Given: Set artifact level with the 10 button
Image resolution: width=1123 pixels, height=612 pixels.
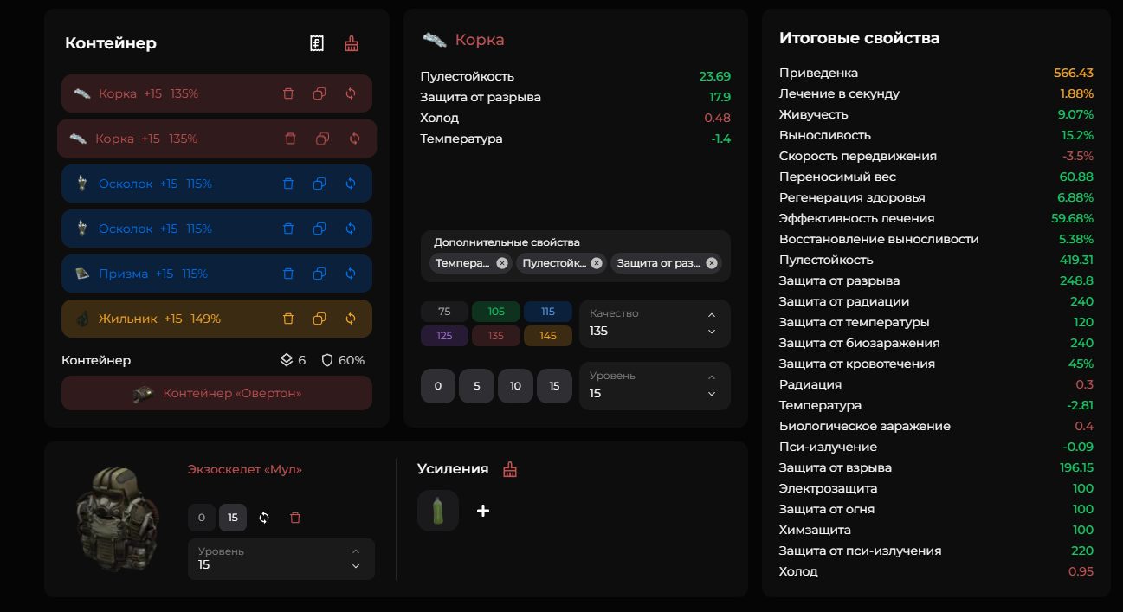Looking at the screenshot, I should coord(515,386).
